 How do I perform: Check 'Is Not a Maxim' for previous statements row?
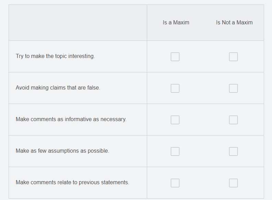pyautogui.click(x=233, y=183)
